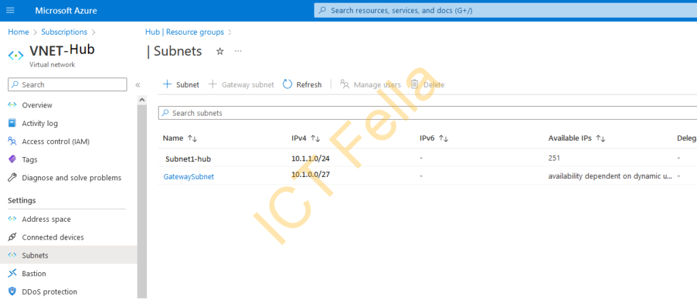Click the Tags icon

[x=12, y=160]
